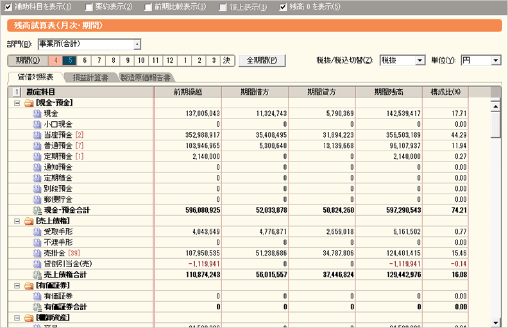Enable the 要約表示 checkbox
The height and width of the screenshot is (328, 508).
click(x=89, y=7)
